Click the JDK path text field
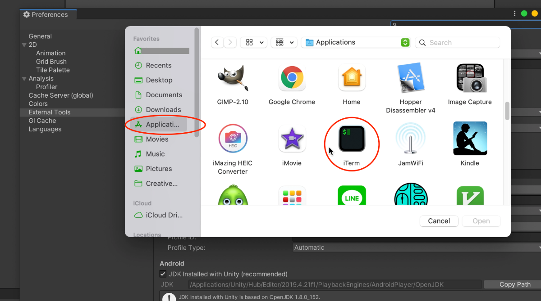The image size is (541, 301). tap(335, 284)
